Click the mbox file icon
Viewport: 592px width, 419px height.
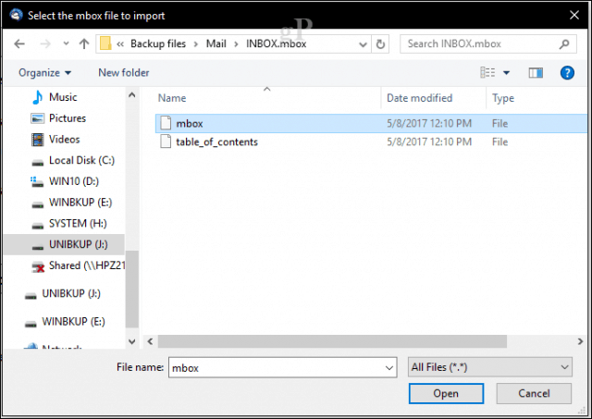point(166,123)
